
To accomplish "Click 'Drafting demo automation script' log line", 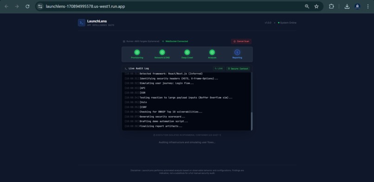I will point(164,121).
